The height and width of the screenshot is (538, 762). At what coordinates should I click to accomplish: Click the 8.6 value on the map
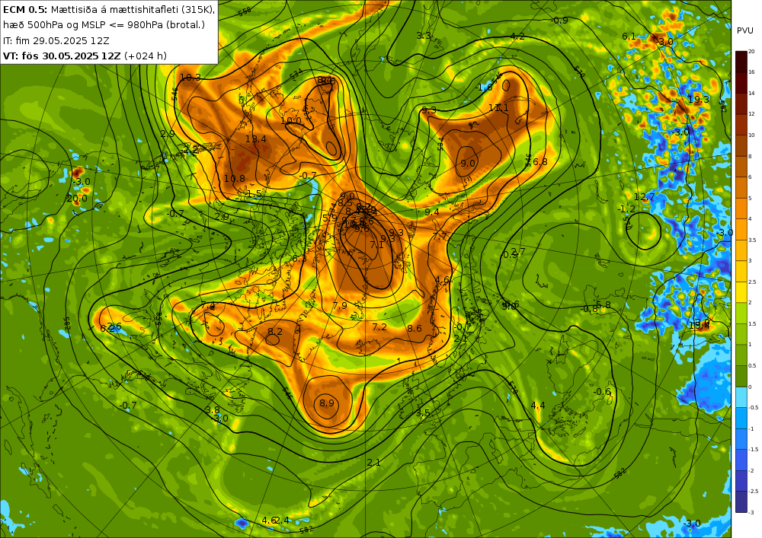click(414, 329)
